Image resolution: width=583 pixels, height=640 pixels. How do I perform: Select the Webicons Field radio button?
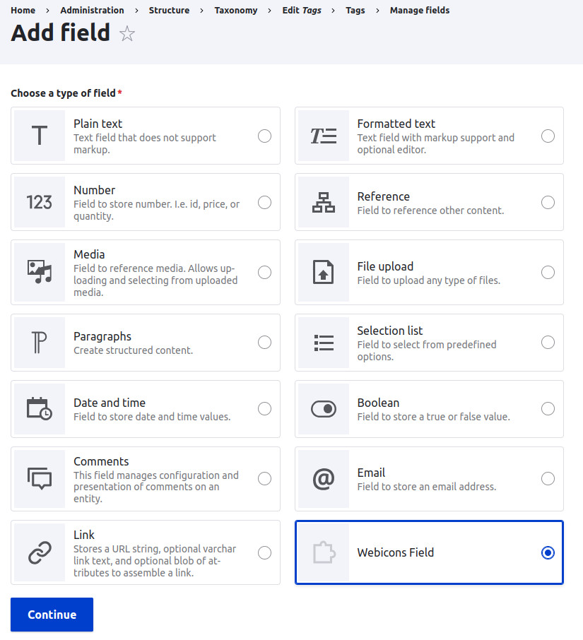[548, 553]
